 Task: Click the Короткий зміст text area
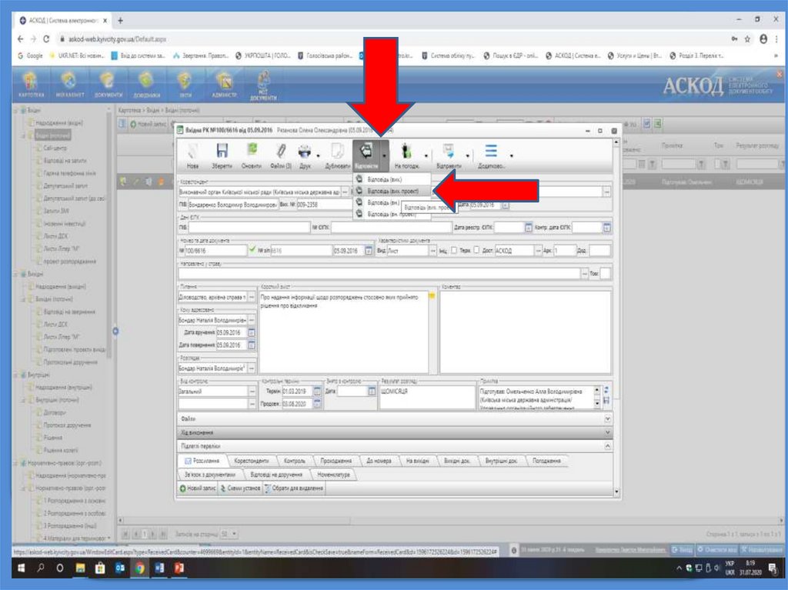[x=344, y=332]
